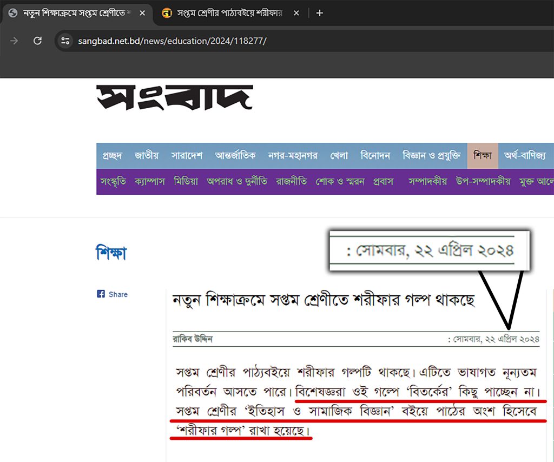This screenshot has height=462, width=554.
Task: Open the জাতীয় menu item
Action: pos(146,155)
